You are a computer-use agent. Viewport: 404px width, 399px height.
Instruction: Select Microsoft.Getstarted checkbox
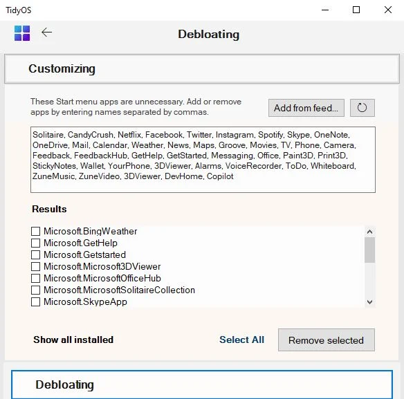click(x=35, y=254)
